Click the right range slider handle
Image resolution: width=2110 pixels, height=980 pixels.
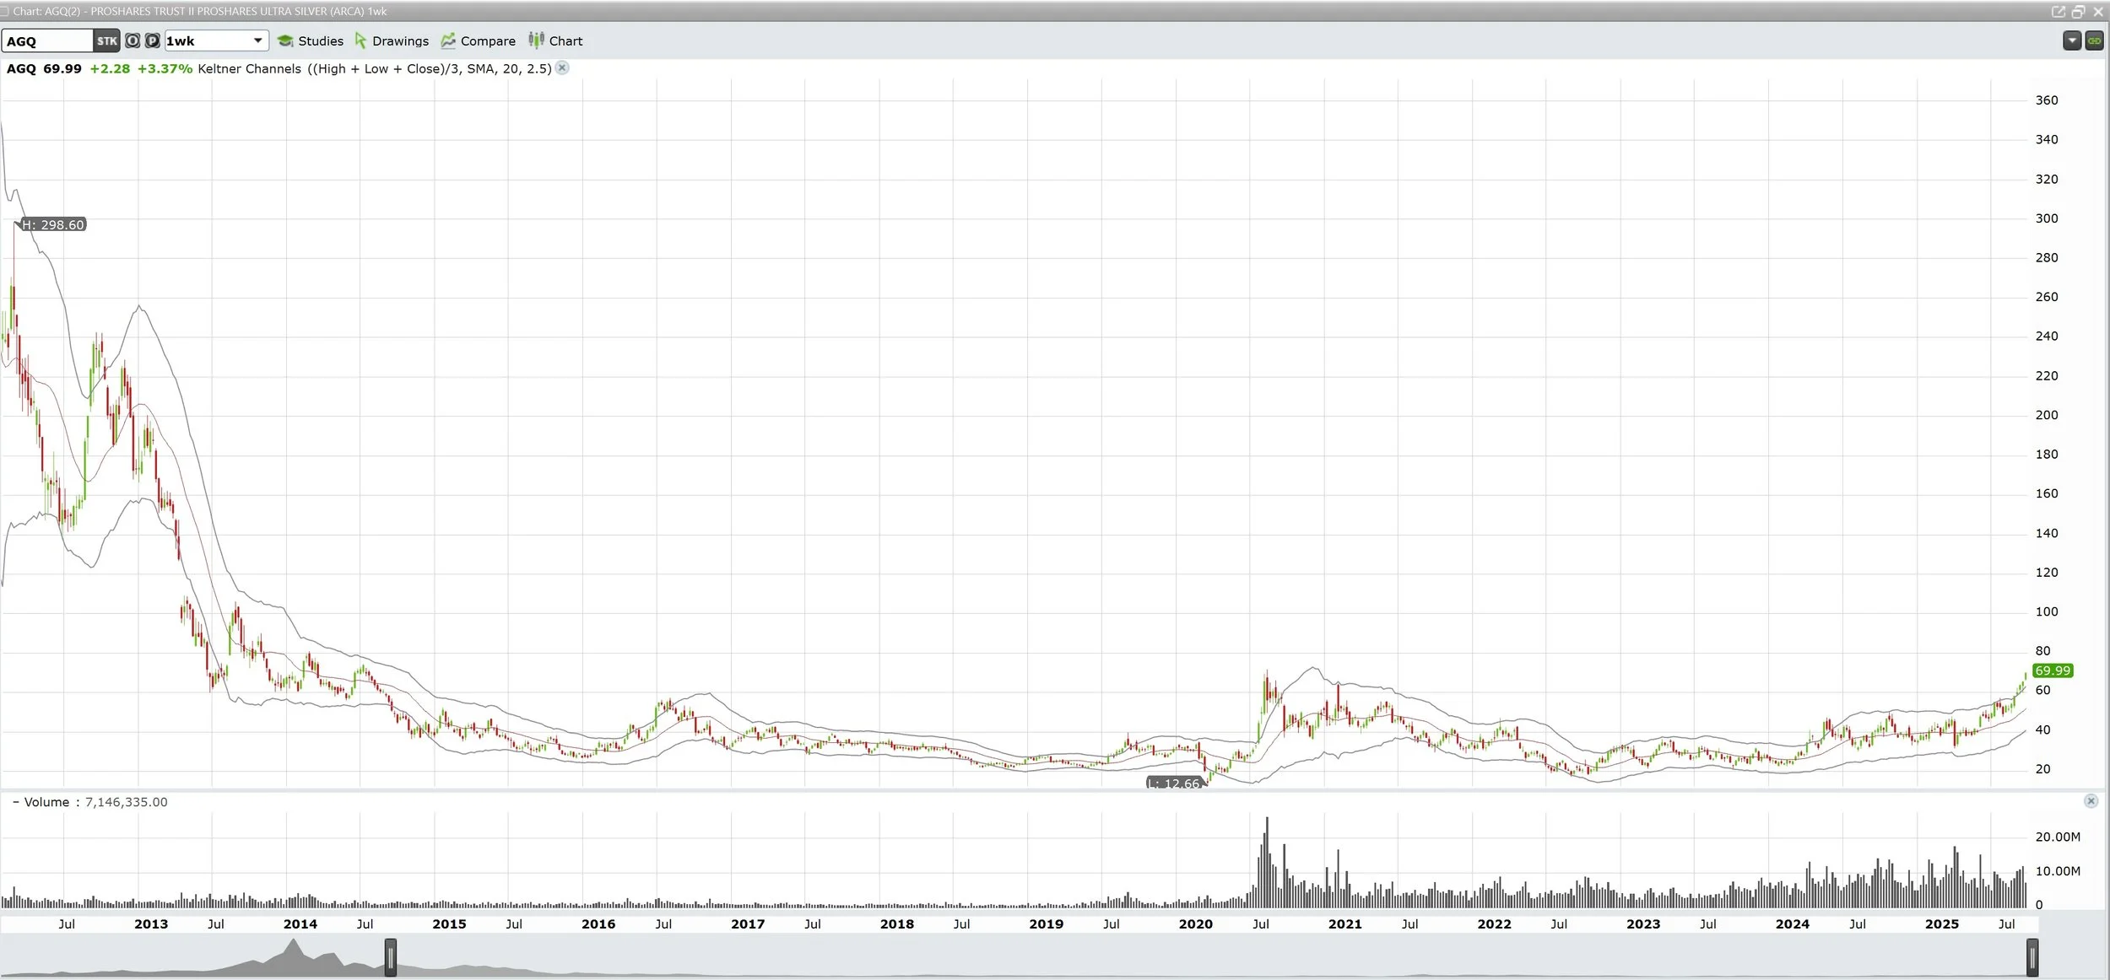(x=2032, y=957)
